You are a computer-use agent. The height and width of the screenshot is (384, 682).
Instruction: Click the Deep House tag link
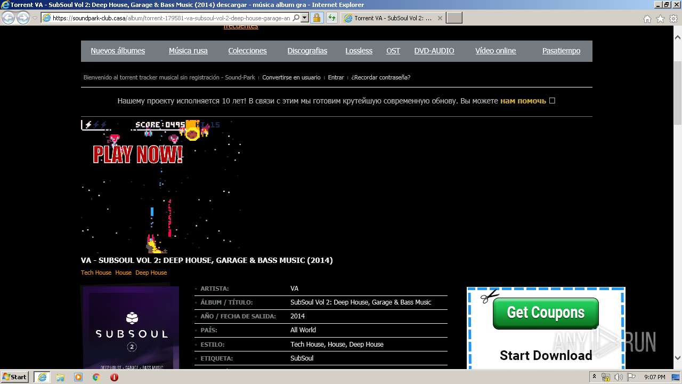tap(151, 273)
